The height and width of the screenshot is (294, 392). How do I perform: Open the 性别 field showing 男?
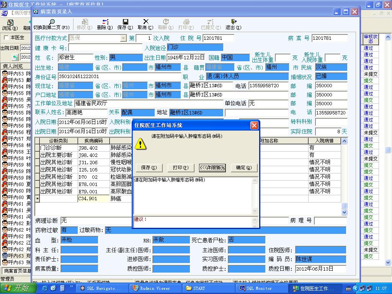point(126,57)
